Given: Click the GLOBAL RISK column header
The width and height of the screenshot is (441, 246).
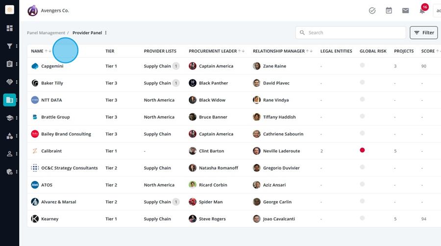Looking at the screenshot, I should (373, 51).
